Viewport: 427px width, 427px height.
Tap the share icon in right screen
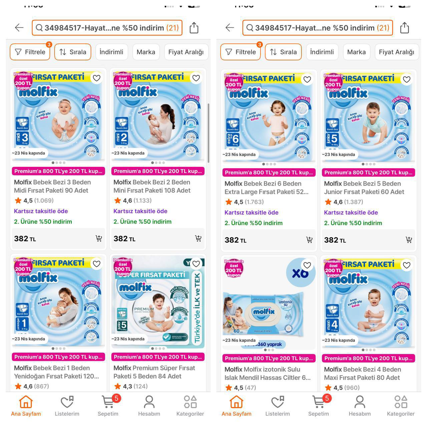[x=404, y=28]
